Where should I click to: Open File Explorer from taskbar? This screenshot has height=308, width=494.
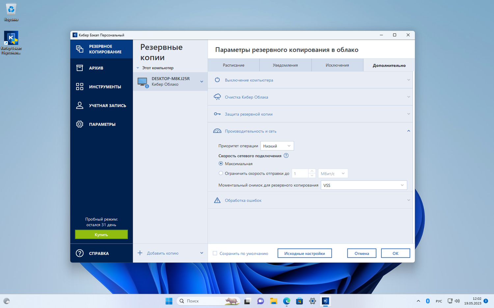coord(273,301)
